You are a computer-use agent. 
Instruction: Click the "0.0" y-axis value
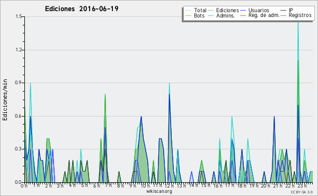[x=19, y=182]
